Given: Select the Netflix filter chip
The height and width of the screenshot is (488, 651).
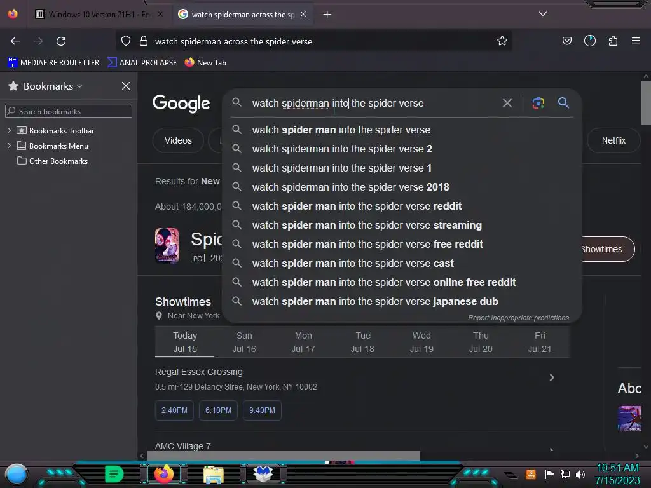Looking at the screenshot, I should point(613,140).
